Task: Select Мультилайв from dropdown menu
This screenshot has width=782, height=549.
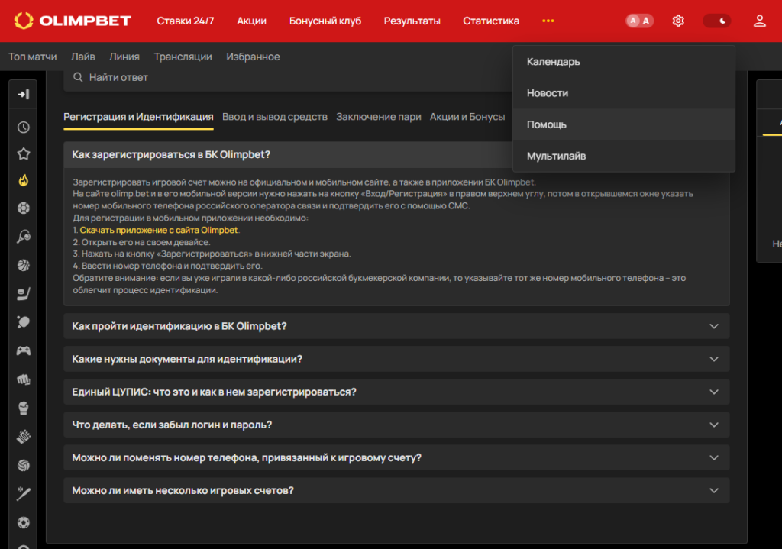Action: pos(624,156)
